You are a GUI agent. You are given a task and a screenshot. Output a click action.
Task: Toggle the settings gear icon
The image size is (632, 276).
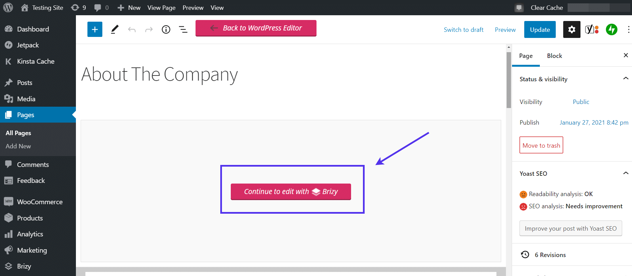[x=572, y=29]
